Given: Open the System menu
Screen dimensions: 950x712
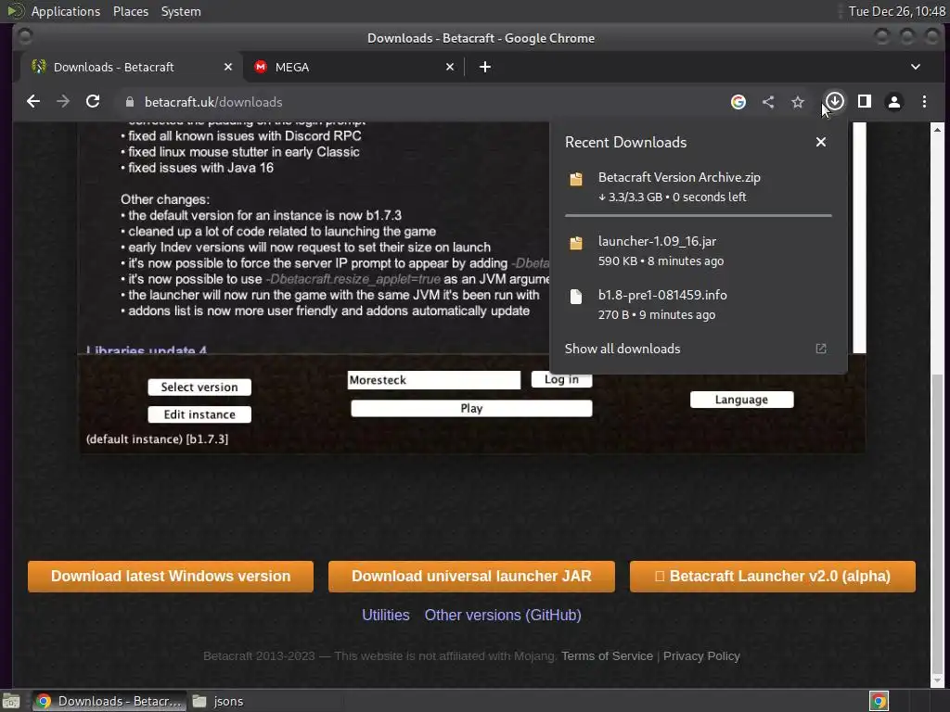Looking at the screenshot, I should pos(181,11).
